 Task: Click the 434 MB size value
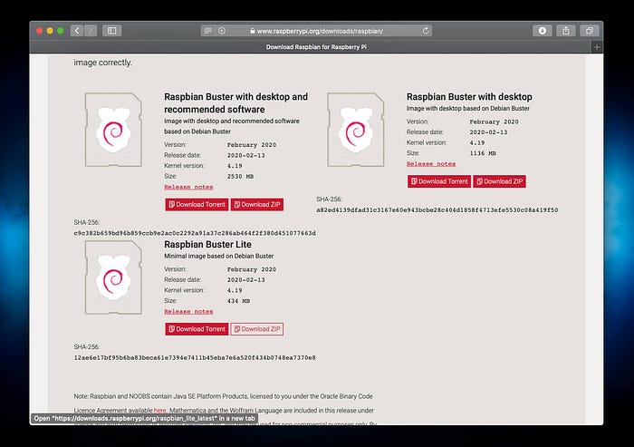click(238, 301)
